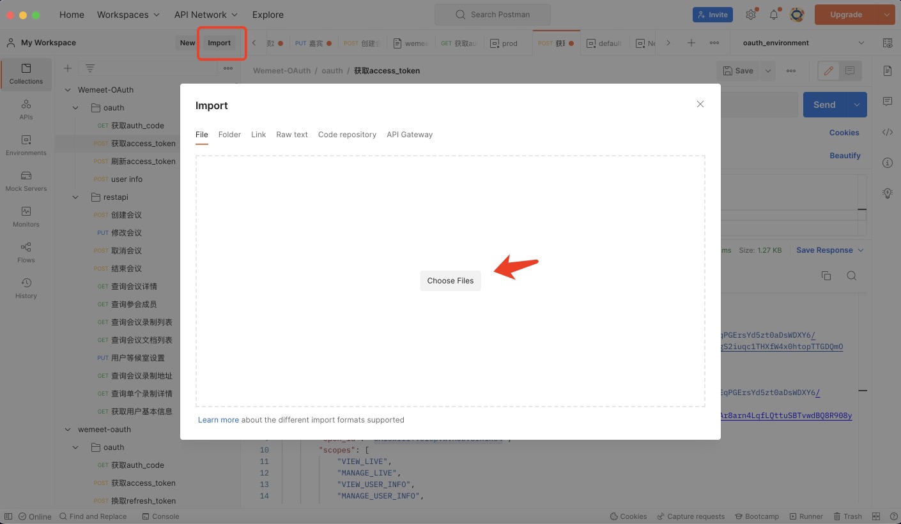The height and width of the screenshot is (524, 901).
Task: Open the Runner from status bar
Action: tap(805, 516)
